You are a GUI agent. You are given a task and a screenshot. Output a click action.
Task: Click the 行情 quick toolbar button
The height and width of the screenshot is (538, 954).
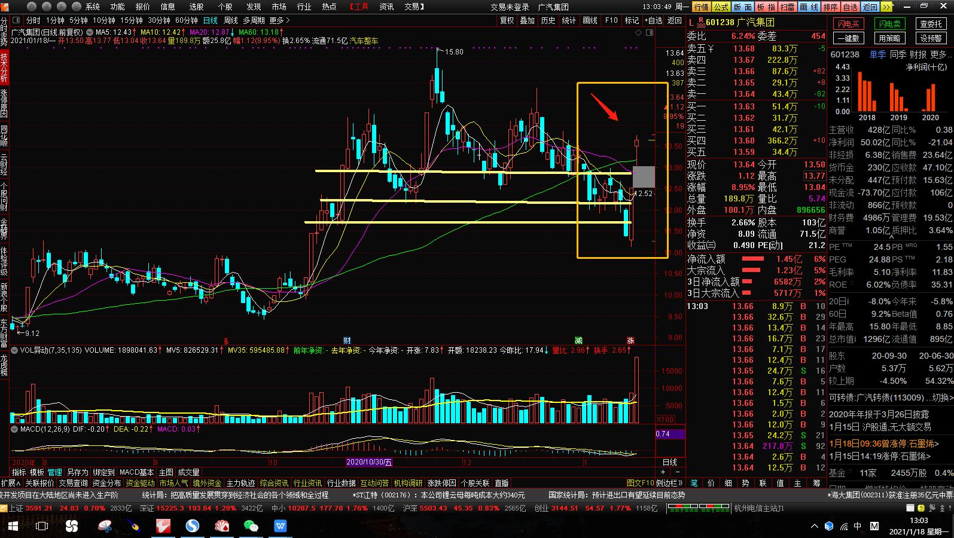[x=702, y=7]
